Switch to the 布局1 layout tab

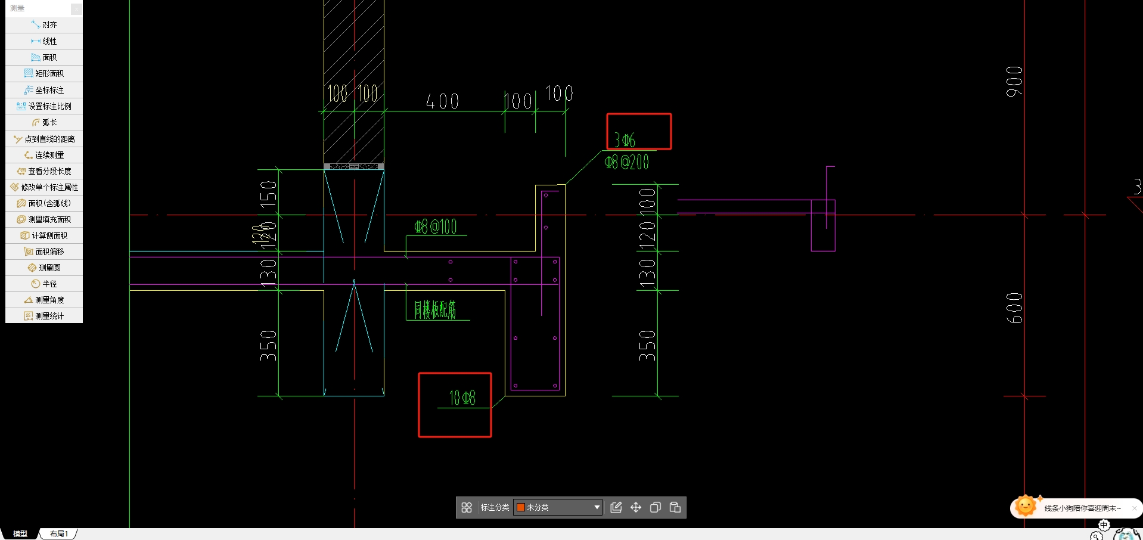tap(59, 534)
